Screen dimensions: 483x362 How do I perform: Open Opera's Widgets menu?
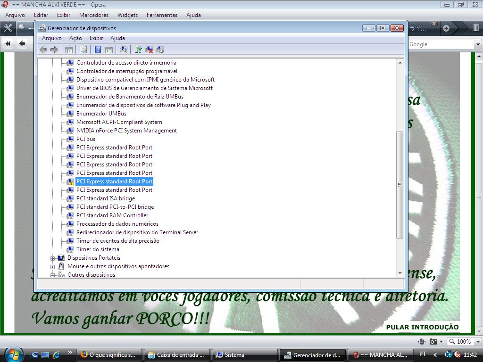point(127,15)
